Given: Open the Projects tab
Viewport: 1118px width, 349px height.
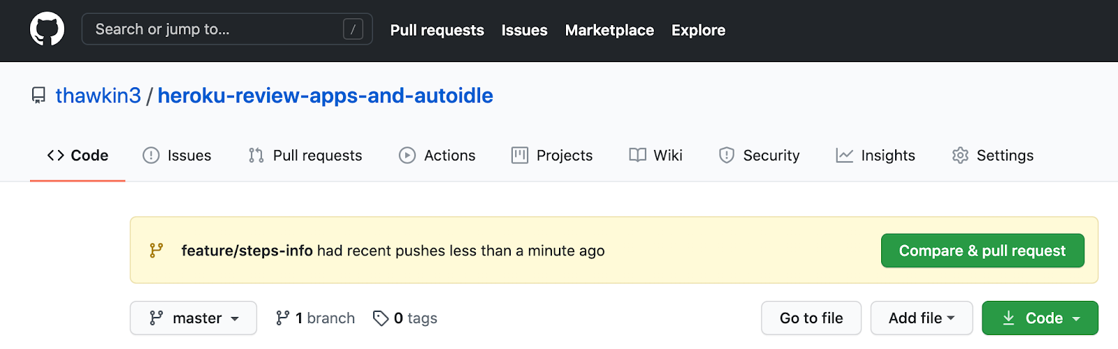Looking at the screenshot, I should coord(552,156).
